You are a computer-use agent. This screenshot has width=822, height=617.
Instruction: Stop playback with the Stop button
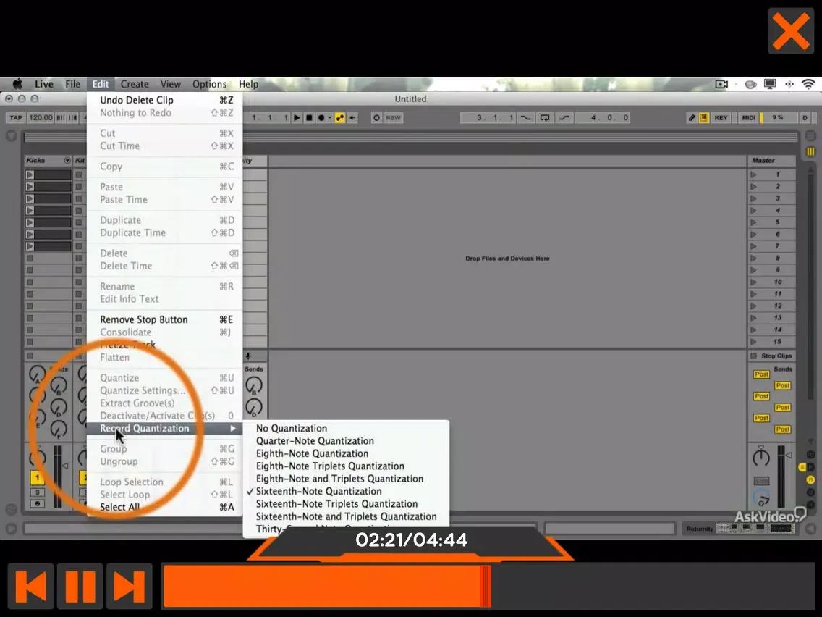click(309, 117)
